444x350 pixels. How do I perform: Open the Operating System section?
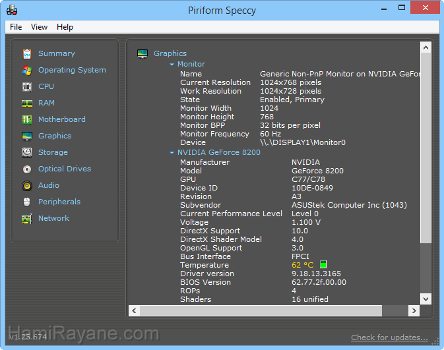[x=72, y=70]
